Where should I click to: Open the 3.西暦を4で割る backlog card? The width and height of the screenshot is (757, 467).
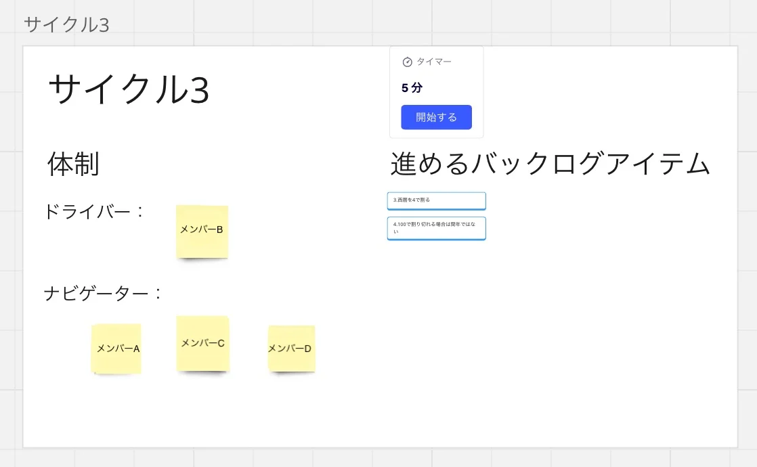coord(436,200)
